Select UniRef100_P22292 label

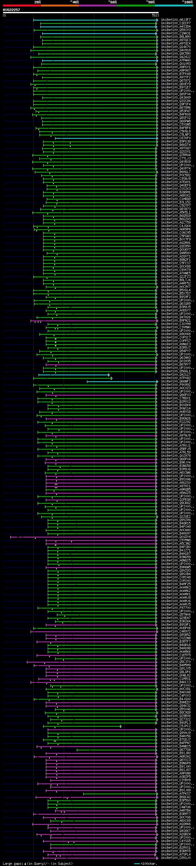click(176, 422)
